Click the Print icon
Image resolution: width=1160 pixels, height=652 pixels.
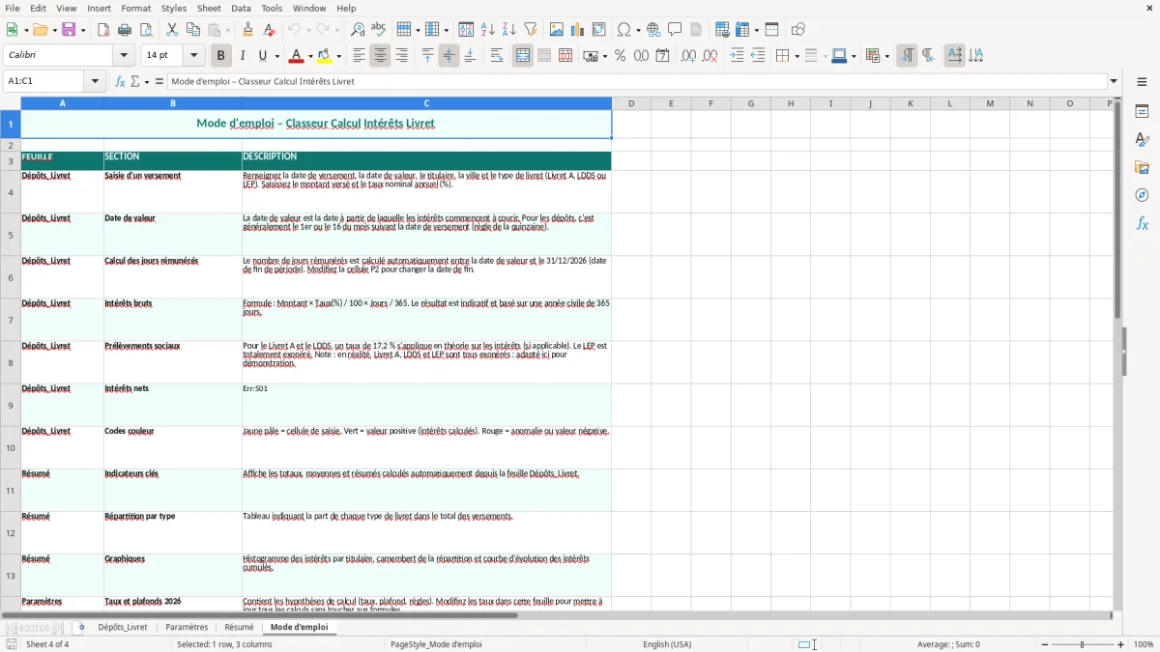click(x=125, y=30)
